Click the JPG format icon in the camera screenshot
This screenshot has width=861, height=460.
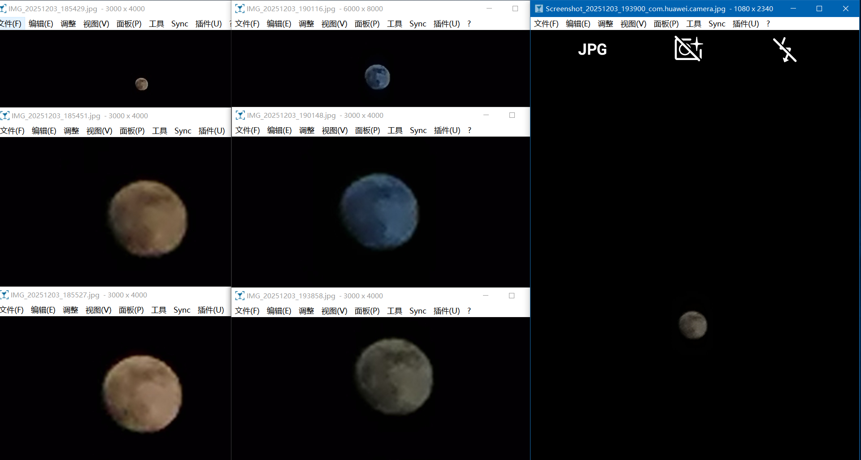pyautogui.click(x=592, y=49)
